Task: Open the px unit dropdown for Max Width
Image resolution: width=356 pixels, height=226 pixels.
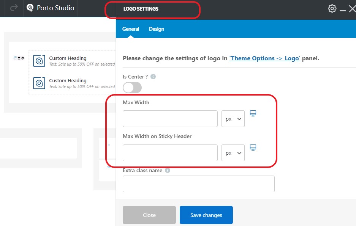Action: [x=233, y=119]
